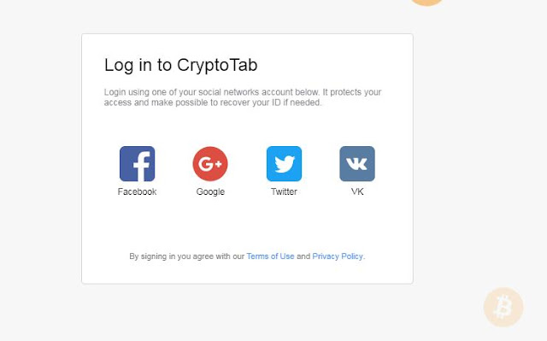Screen dimensions: 547x341
Task: Click the "Facebook" text label
Action: pos(137,191)
